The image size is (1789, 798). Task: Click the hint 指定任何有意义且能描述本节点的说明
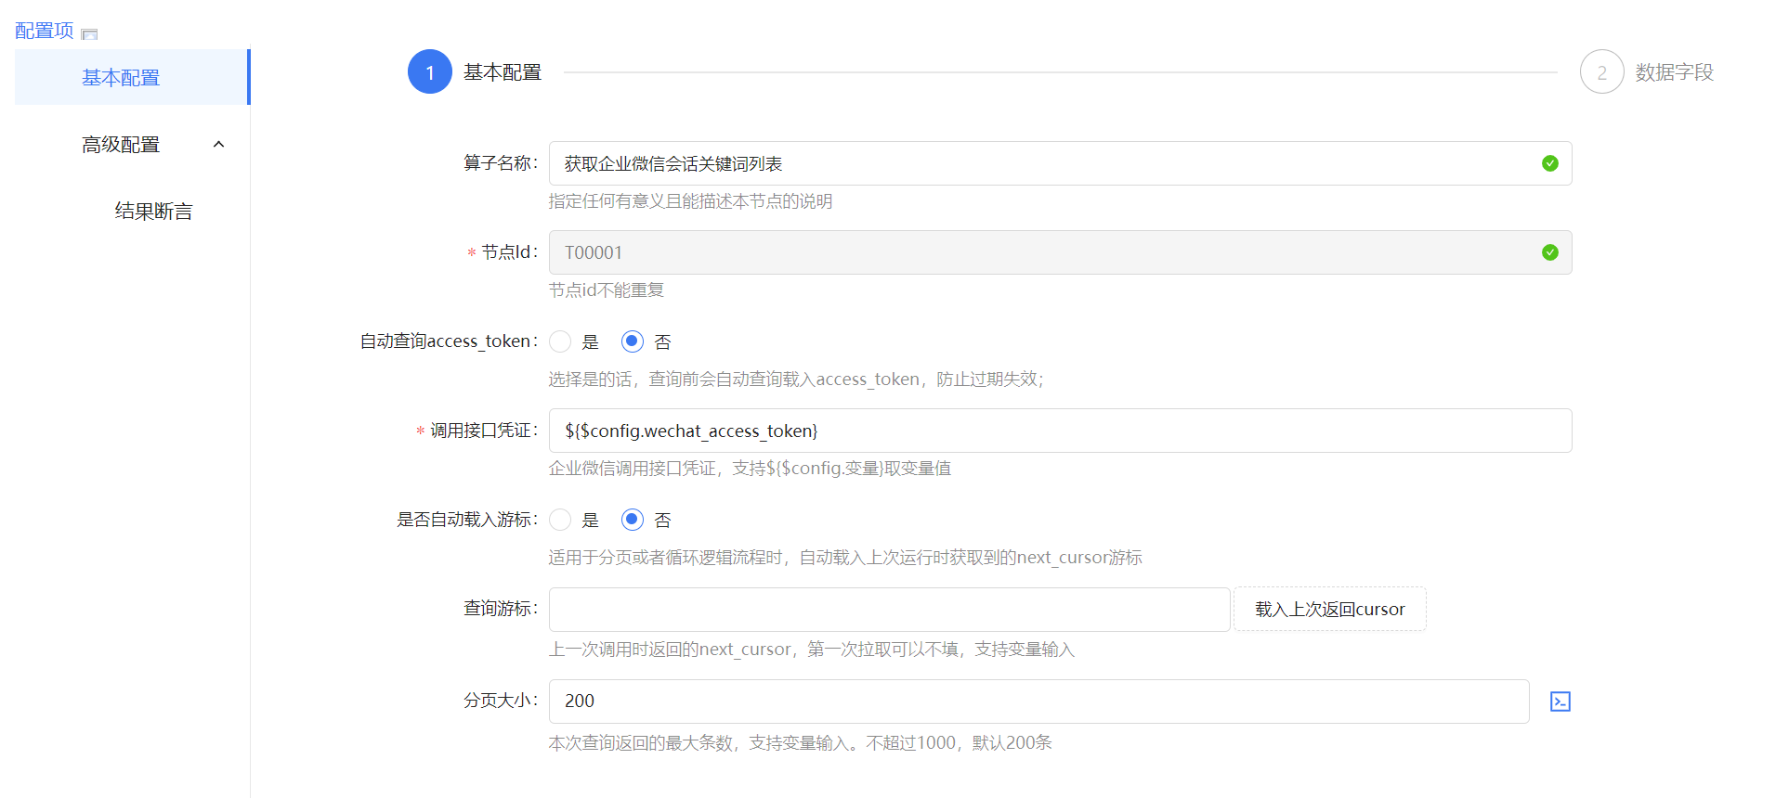tap(690, 200)
